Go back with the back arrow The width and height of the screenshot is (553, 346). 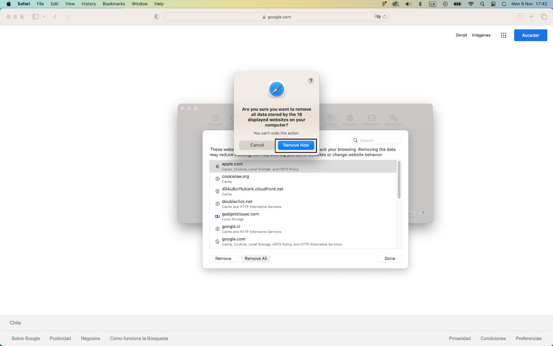[x=55, y=17]
